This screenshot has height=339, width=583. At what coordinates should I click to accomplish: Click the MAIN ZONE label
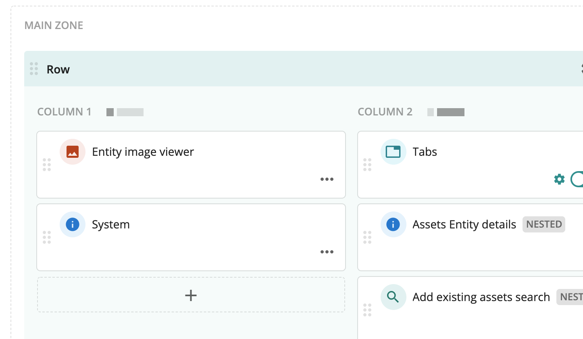point(54,25)
